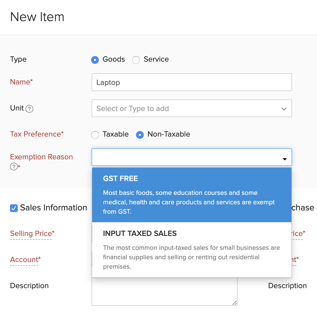Viewport: 317px width, 312px height.
Task: Open the Unit dropdown chevron
Action: [284, 109]
